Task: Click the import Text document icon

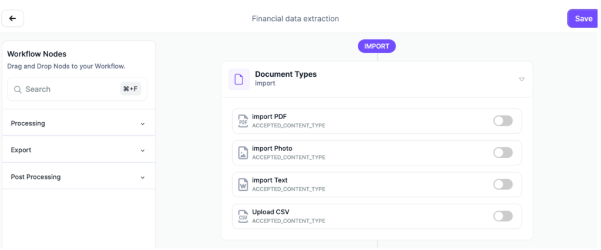Action: 243,184
